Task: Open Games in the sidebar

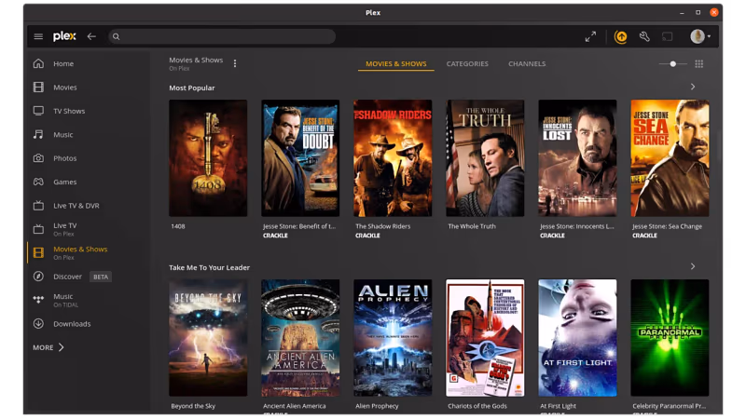Action: pyautogui.click(x=64, y=182)
